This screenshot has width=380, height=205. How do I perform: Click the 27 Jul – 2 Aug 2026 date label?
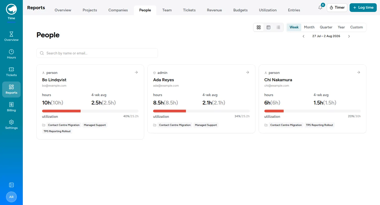point(326,36)
